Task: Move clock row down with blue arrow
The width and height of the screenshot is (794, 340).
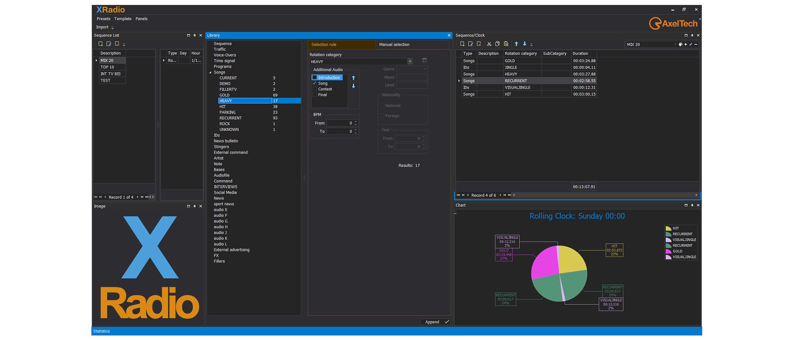Action: pyautogui.click(x=524, y=44)
